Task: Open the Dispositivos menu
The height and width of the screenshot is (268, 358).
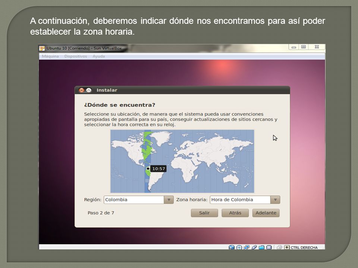Action: 76,56
